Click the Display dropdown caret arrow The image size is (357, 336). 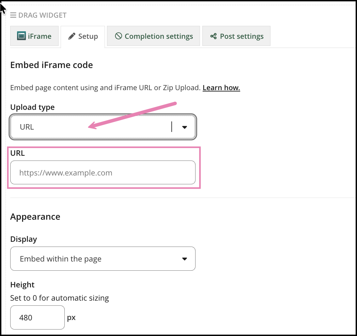click(x=185, y=259)
